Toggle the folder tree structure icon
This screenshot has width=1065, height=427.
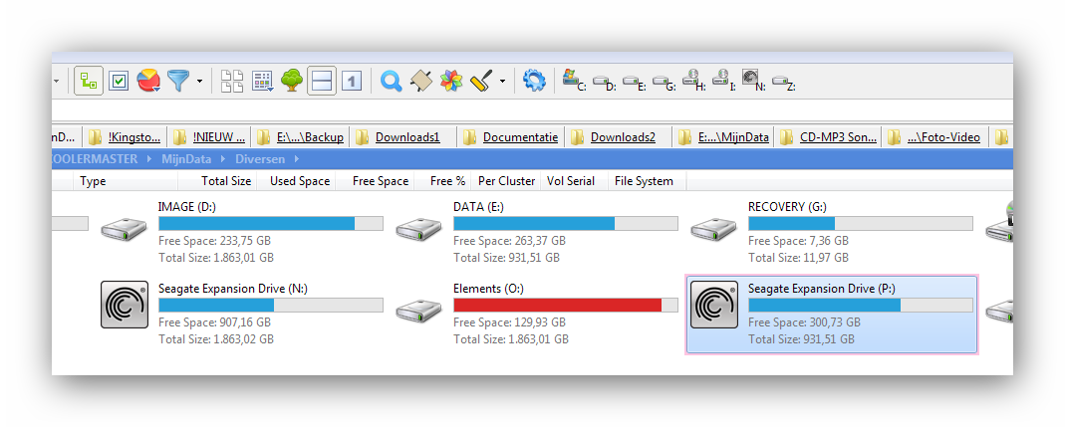tap(89, 82)
